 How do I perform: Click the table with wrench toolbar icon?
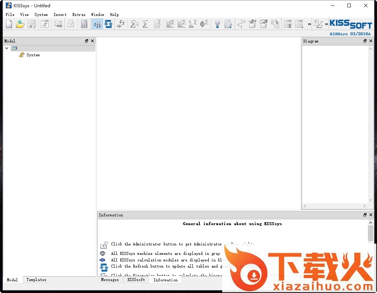pos(228,24)
